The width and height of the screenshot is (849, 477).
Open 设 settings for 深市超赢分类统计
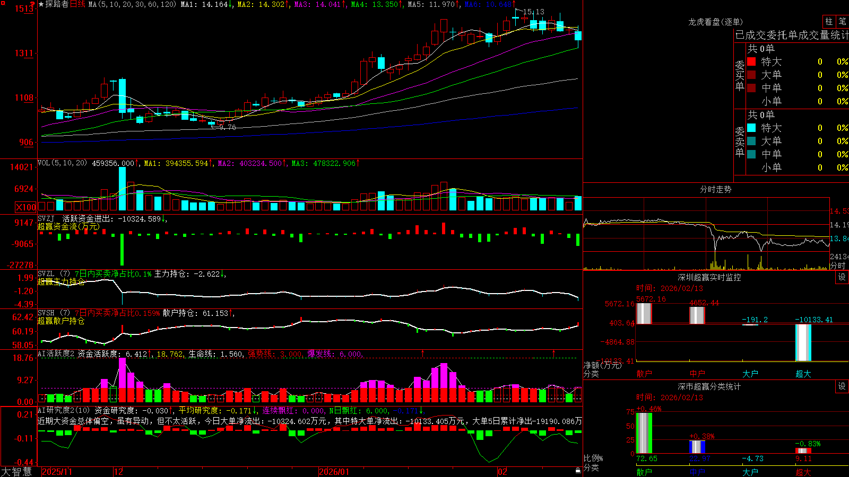tap(842, 386)
